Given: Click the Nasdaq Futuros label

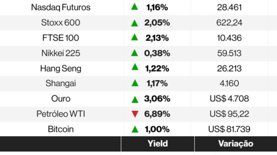Looking at the screenshot, I should point(61,7).
